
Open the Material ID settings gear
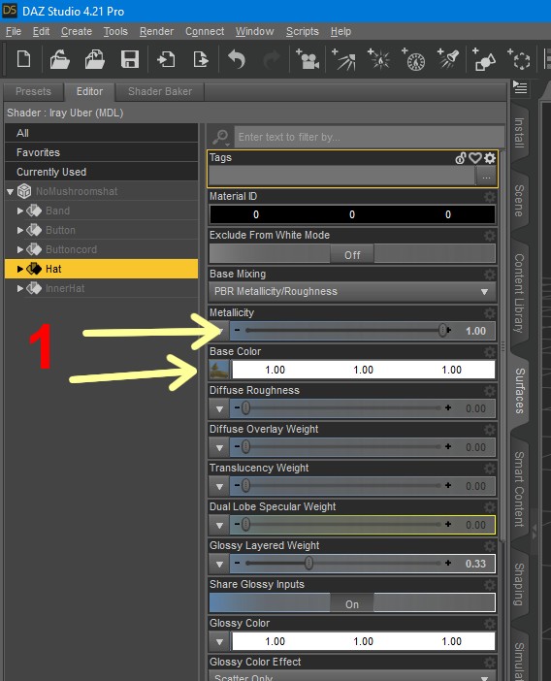(490, 197)
